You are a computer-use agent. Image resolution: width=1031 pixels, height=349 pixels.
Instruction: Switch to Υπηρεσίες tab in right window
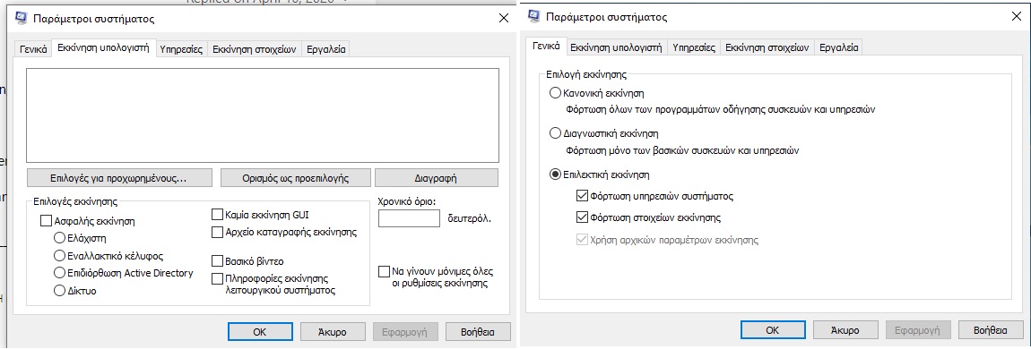[x=693, y=48]
